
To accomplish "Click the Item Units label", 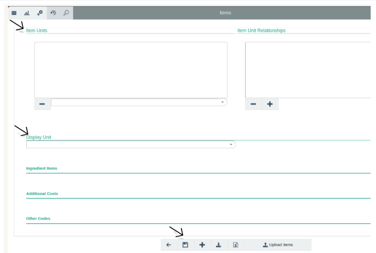I will pos(36,30).
